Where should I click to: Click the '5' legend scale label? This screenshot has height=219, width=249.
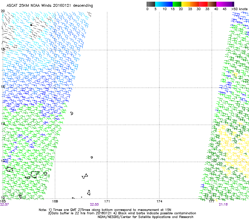pyautogui.click(x=155, y=9)
